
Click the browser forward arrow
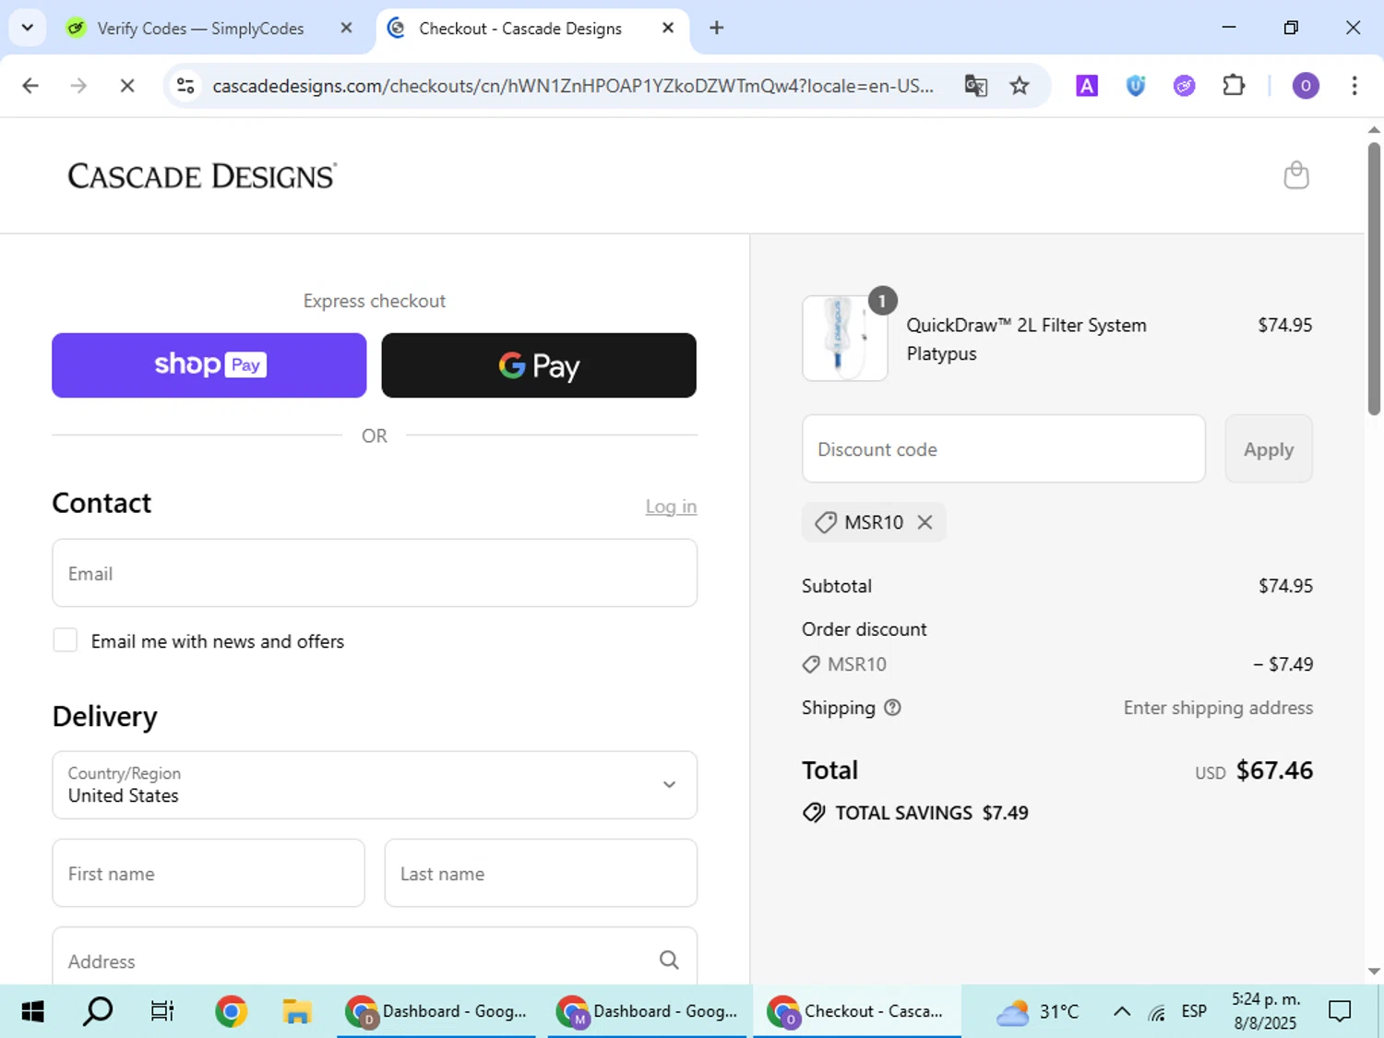(x=78, y=86)
